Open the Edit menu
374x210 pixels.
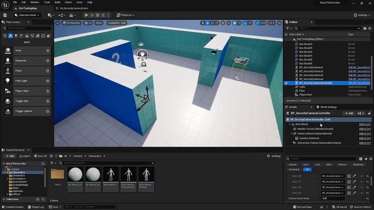coord(23,2)
